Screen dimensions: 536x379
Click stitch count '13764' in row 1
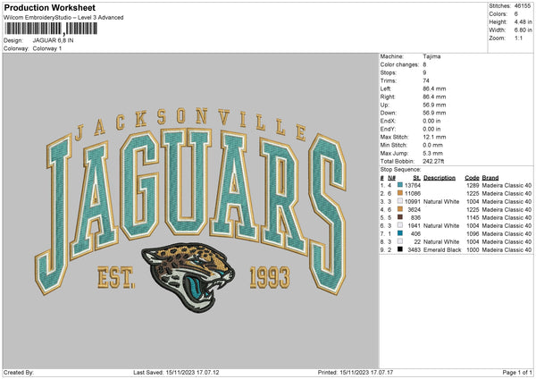413,185
